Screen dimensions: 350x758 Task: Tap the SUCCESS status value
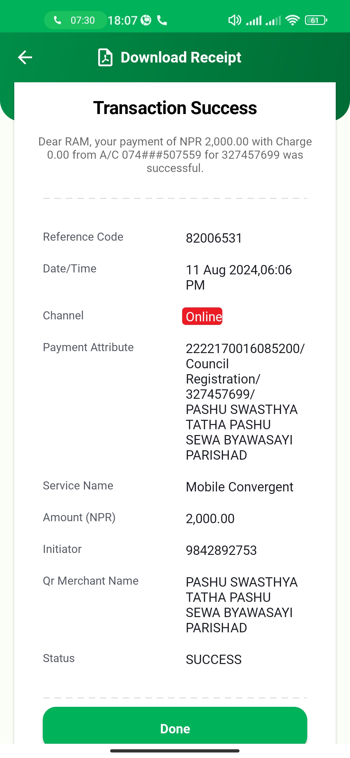tap(214, 660)
